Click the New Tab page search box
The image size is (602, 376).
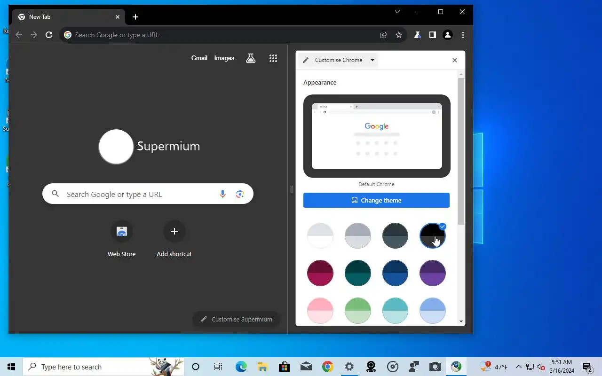pyautogui.click(x=148, y=194)
